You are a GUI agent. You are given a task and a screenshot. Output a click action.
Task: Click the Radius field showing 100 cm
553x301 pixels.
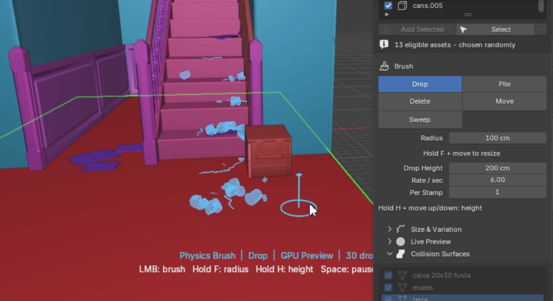[x=497, y=138]
